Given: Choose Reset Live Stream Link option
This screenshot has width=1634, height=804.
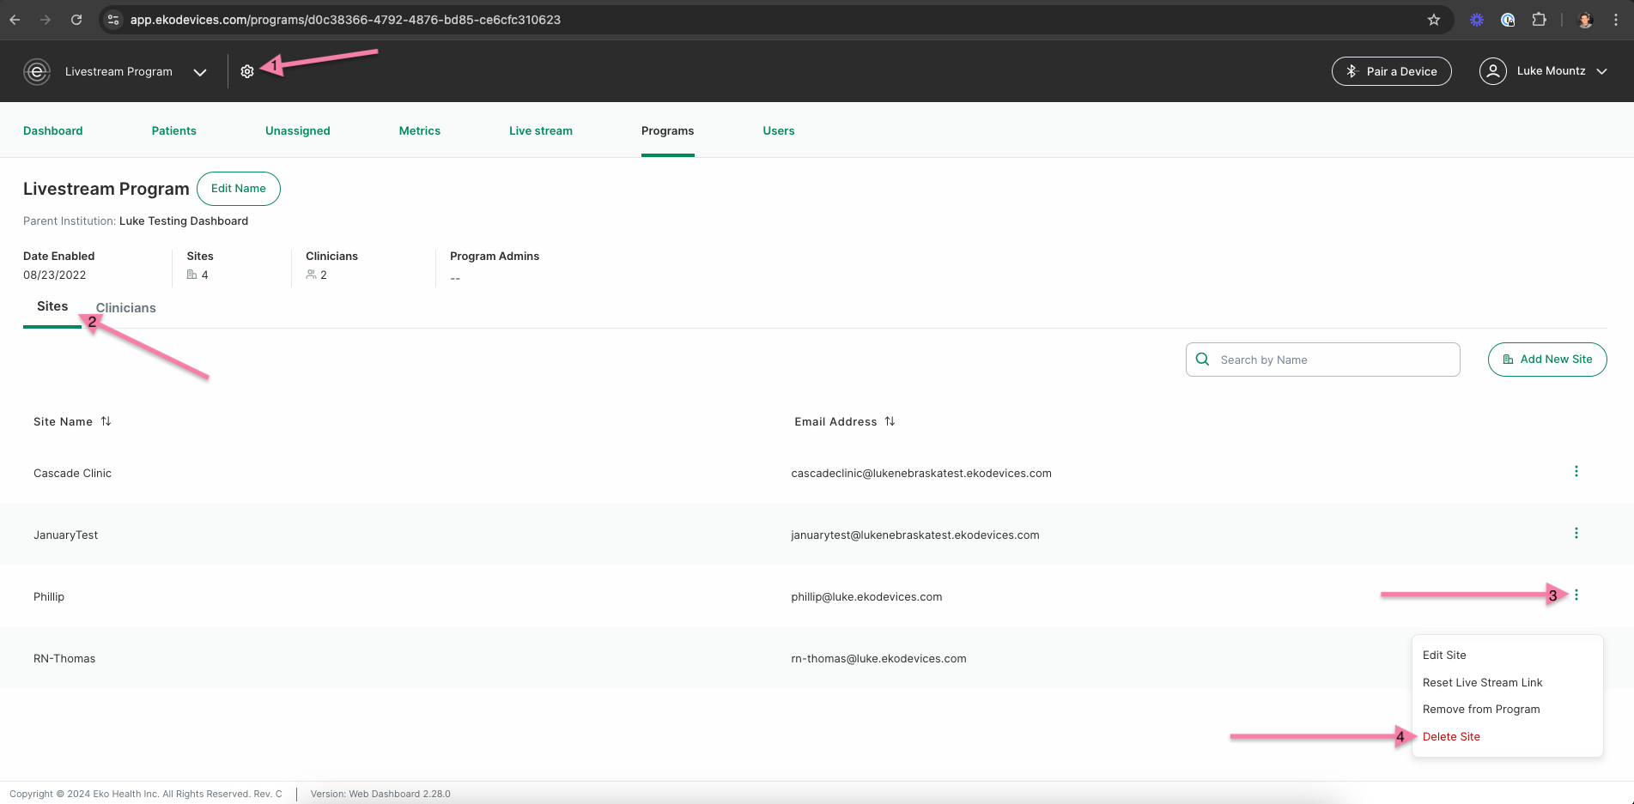Looking at the screenshot, I should click(1482, 683).
